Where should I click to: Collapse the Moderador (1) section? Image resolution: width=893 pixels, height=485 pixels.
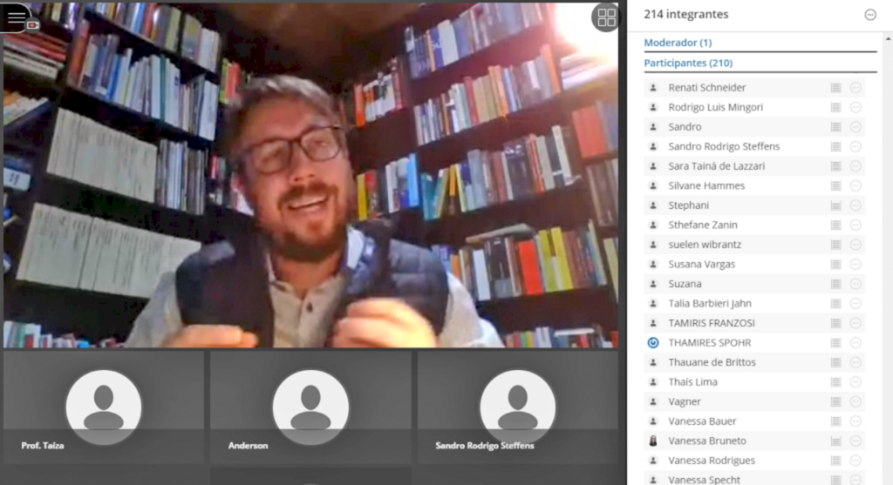point(678,43)
